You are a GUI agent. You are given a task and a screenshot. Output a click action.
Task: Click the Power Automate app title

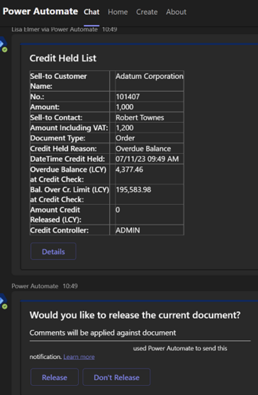(x=40, y=12)
